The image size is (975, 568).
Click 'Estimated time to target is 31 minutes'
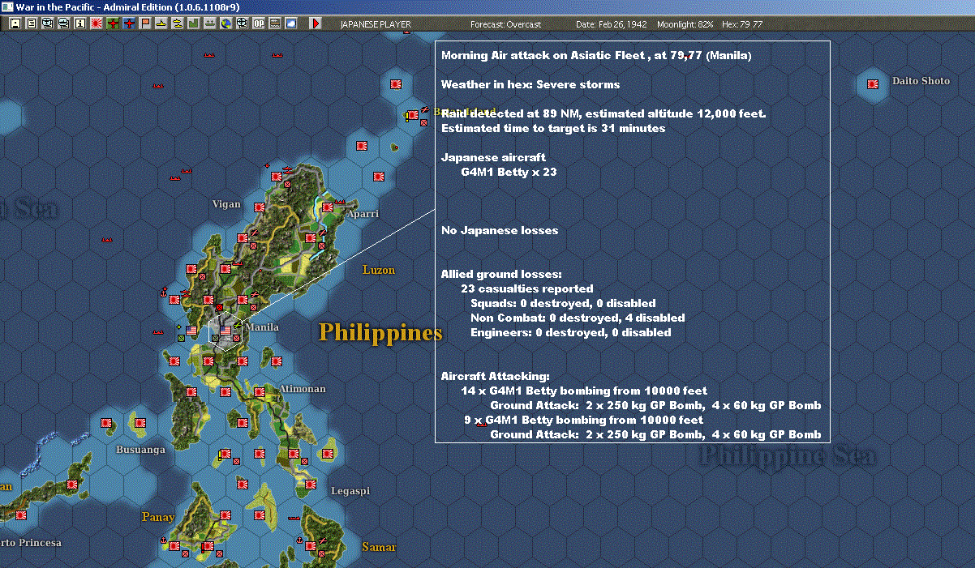click(553, 129)
